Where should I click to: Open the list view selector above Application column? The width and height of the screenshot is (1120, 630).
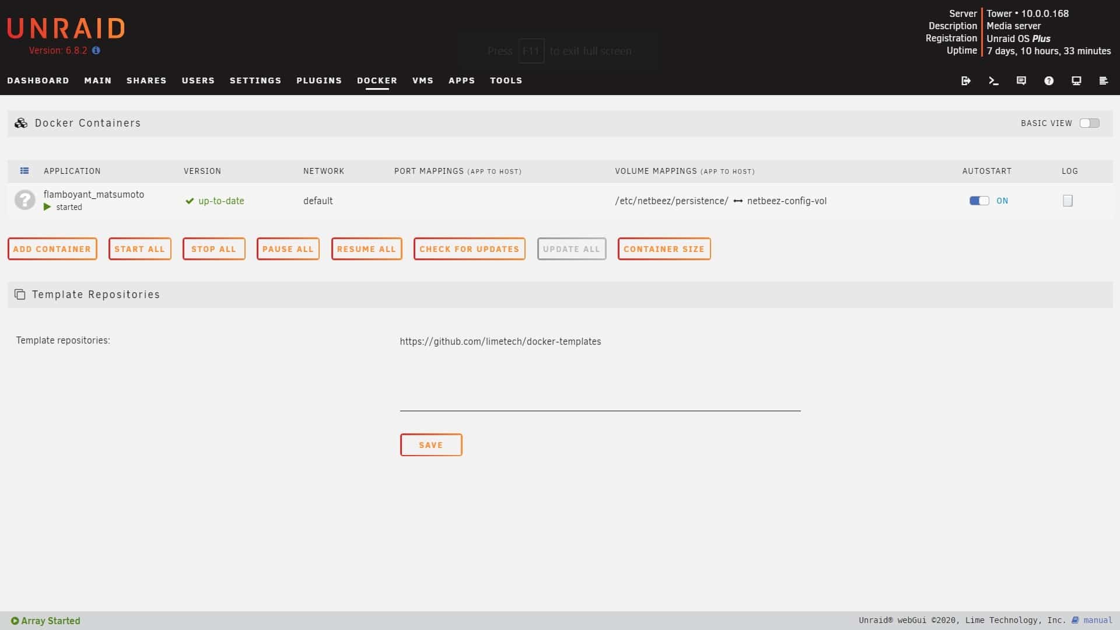coord(24,171)
